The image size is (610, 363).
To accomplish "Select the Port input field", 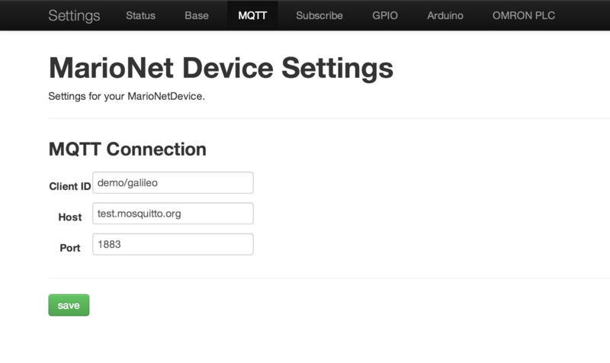I will coord(173,244).
